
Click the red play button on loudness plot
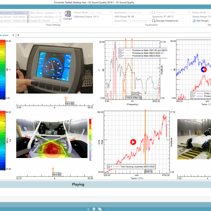(x=133, y=142)
